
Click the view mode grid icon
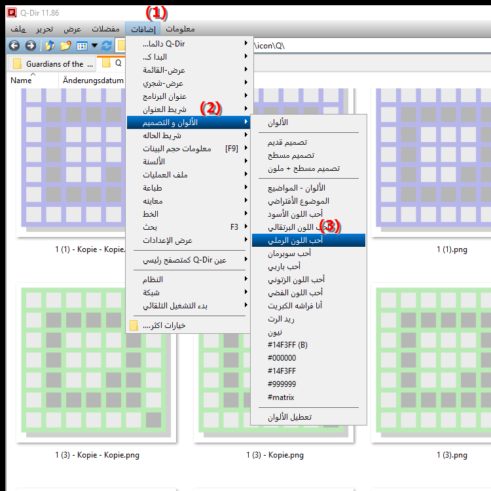(x=82, y=46)
